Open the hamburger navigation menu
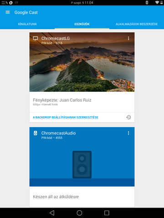The image size is (164, 218). [8, 12]
